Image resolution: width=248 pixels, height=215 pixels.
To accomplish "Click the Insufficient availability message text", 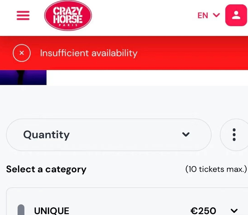I will point(89,53).
